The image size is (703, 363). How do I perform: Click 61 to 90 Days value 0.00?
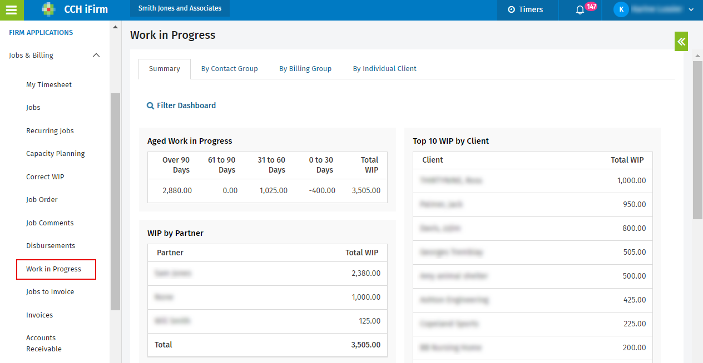point(230,190)
